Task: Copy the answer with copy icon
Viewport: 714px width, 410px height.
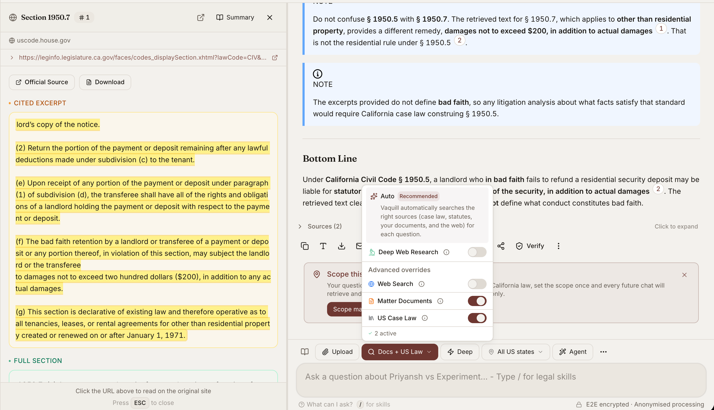Action: click(x=305, y=246)
